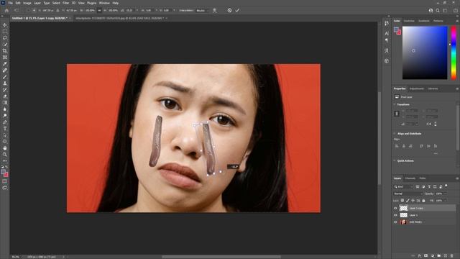
Task: Select the Pen tool
Action: (x=5, y=122)
